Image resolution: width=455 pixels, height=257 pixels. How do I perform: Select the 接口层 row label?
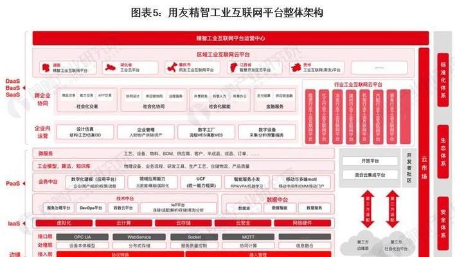tap(45, 236)
